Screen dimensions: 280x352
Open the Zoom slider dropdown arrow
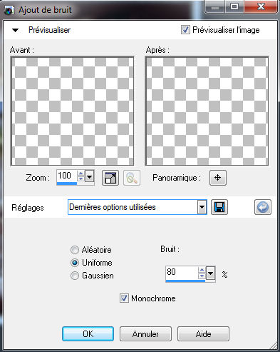tap(90, 176)
